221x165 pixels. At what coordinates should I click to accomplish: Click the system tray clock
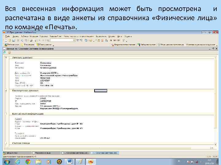coord(209,162)
